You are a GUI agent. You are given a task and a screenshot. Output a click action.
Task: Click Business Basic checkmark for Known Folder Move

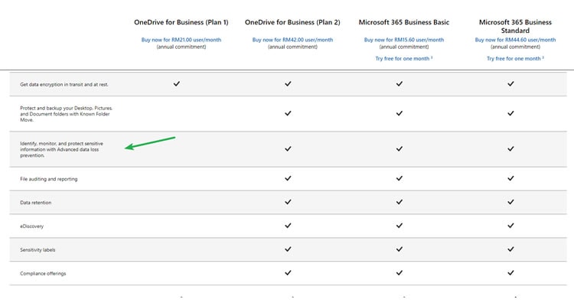400,113
